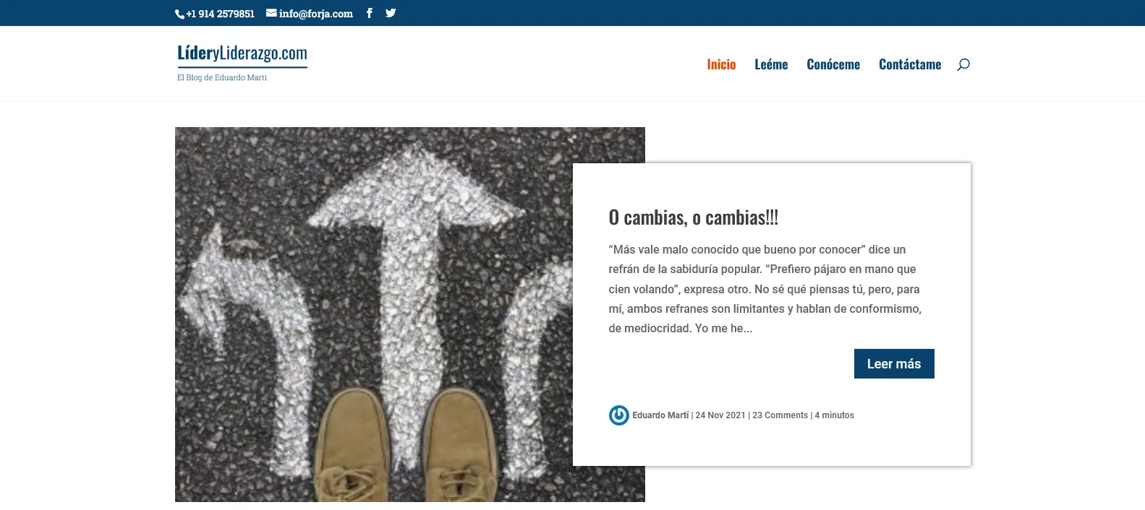Open the Facebook page icon
1145x510 pixels.
coord(369,13)
